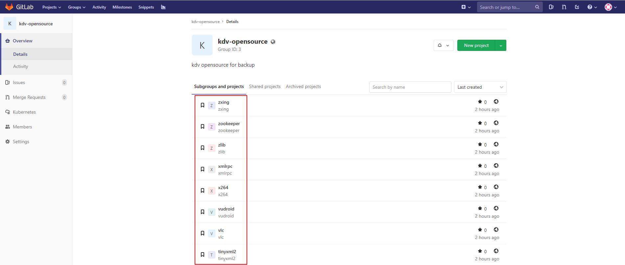
Task: Click the Merge Requests count badge
Action: [x=64, y=97]
